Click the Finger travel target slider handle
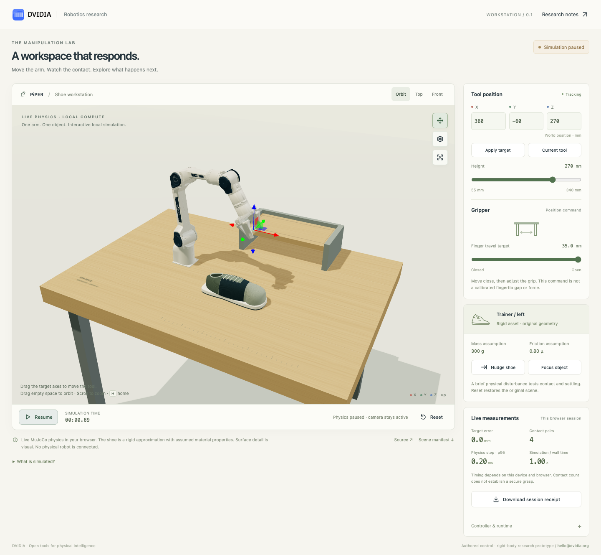This screenshot has width=601, height=555. (578, 260)
